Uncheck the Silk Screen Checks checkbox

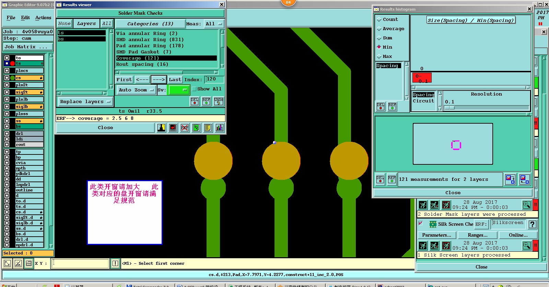[x=421, y=223]
